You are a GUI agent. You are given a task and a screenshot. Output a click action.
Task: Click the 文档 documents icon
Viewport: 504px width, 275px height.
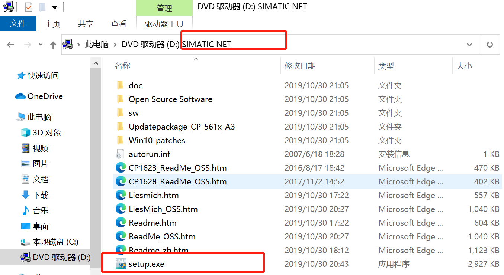click(x=25, y=179)
